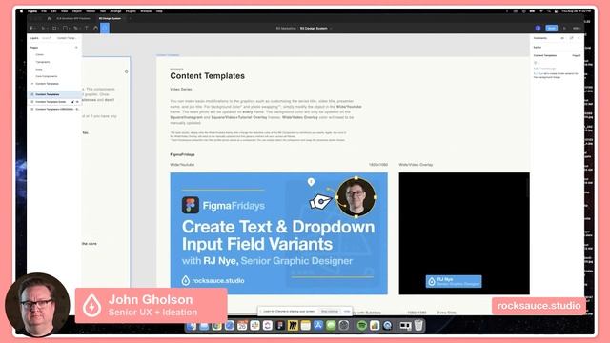Select the Typography page in the pages list

pos(43,62)
